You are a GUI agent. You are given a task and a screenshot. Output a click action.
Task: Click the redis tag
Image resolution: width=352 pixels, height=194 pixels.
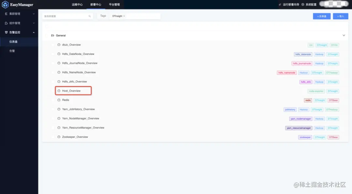[308, 100]
